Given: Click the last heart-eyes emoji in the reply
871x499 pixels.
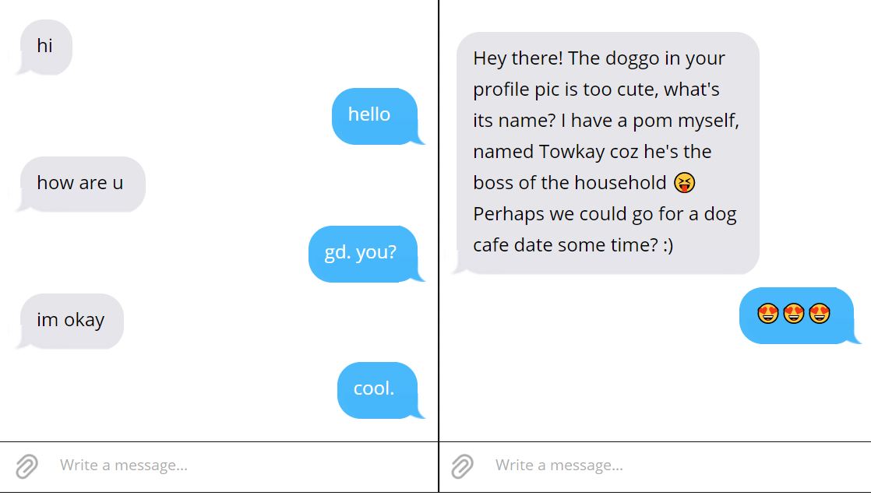Looking at the screenshot, I should (820, 315).
